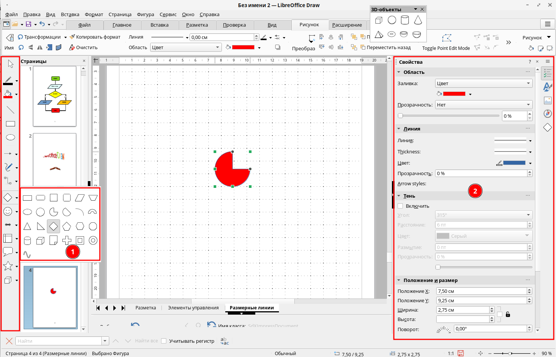Collapse the 'Линия' section in sidebar
Image resolution: width=556 pixels, height=357 pixels.
[x=399, y=129]
